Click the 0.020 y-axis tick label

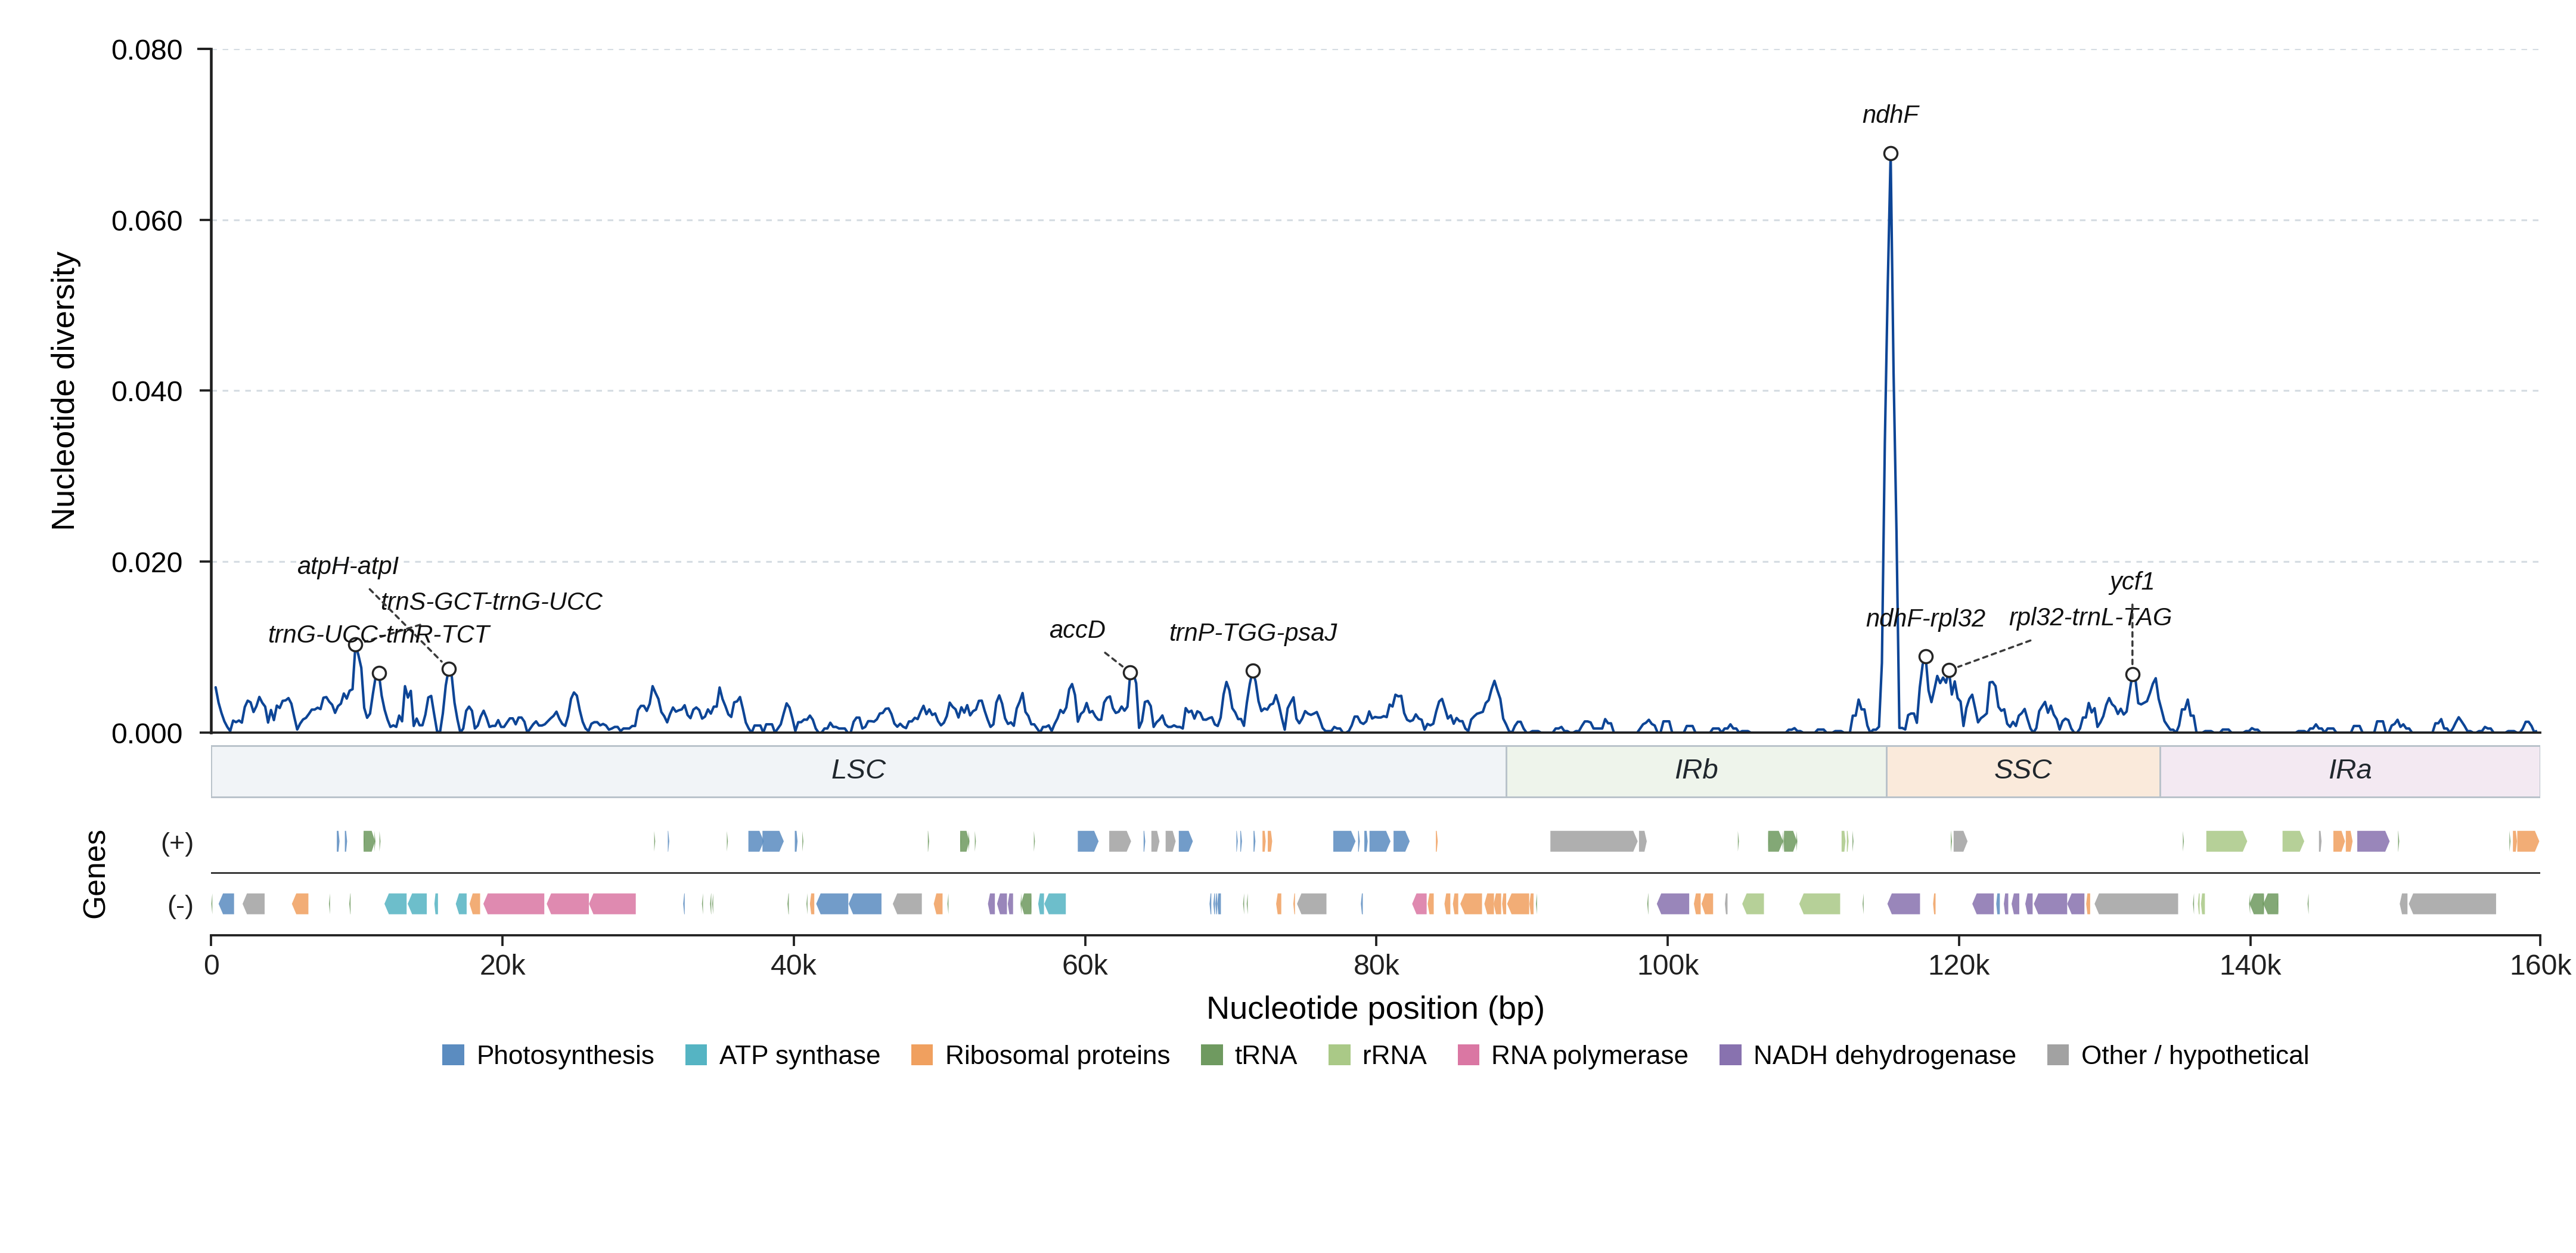147,563
